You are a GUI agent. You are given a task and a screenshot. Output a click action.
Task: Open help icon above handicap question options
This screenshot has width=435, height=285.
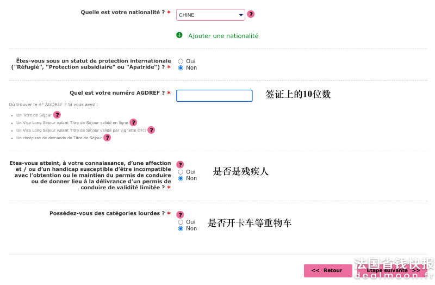tap(180, 165)
